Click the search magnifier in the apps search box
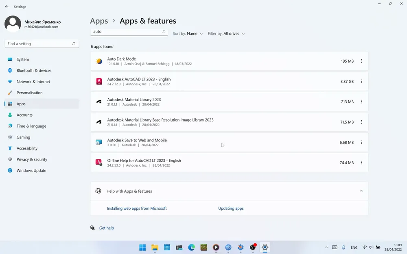The image size is (407, 254). (x=164, y=32)
